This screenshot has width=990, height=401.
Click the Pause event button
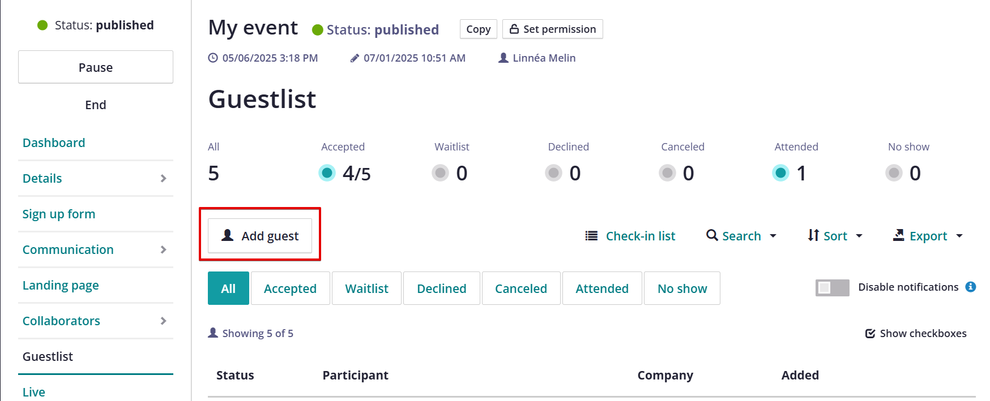click(96, 67)
